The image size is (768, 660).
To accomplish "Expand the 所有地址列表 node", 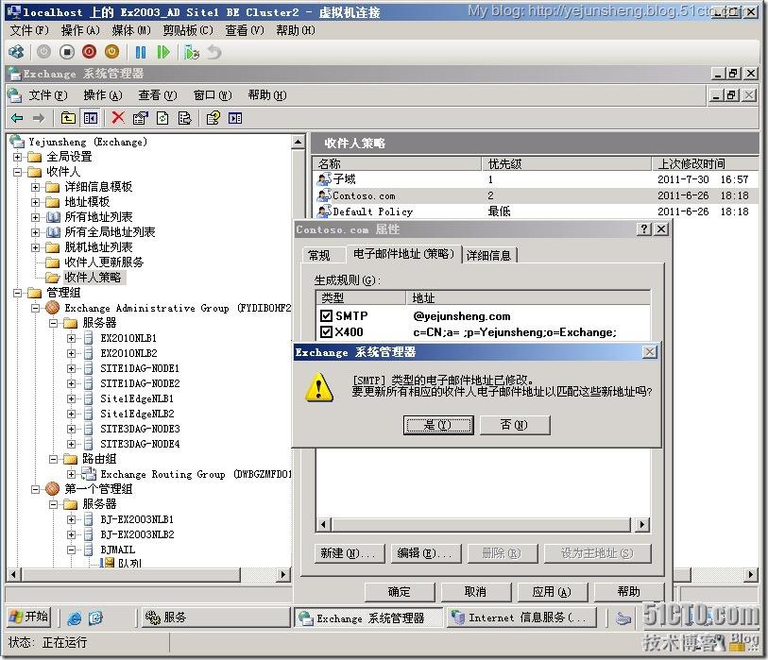I will pyautogui.click(x=35, y=217).
